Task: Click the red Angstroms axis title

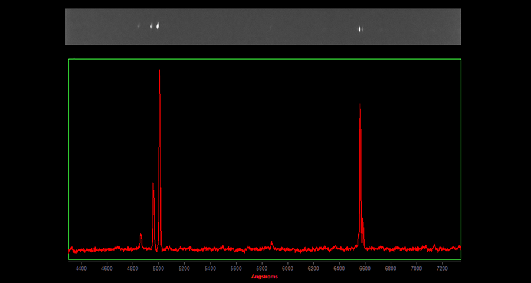Action: coord(264,277)
